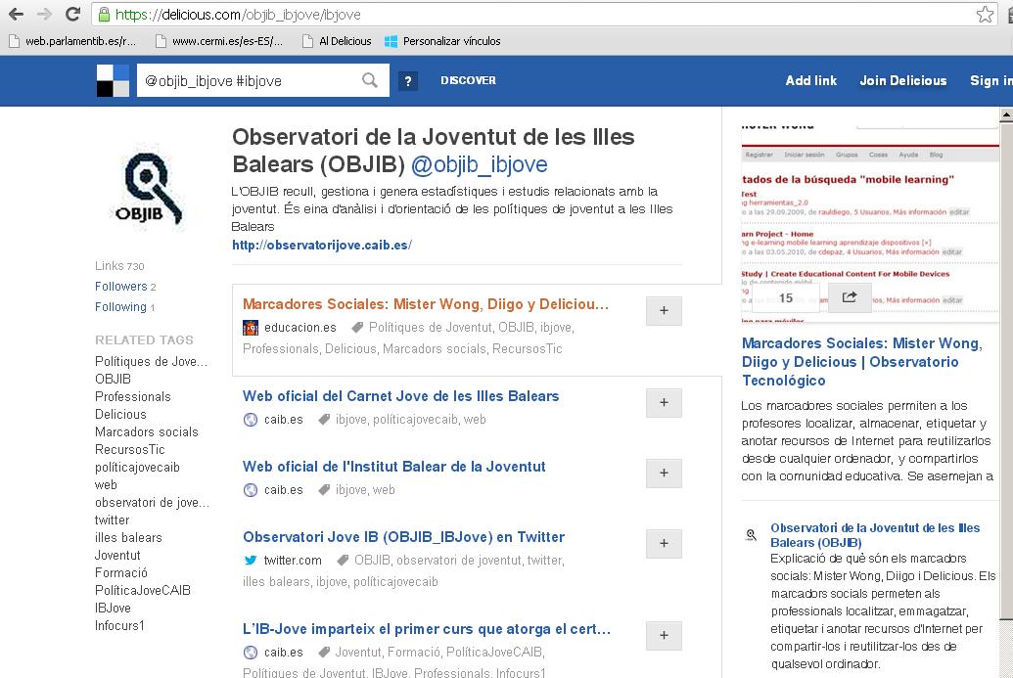Screen dimensions: 1013x678
Task: Open Observatori Jove IB en Twitter link
Action: [404, 536]
